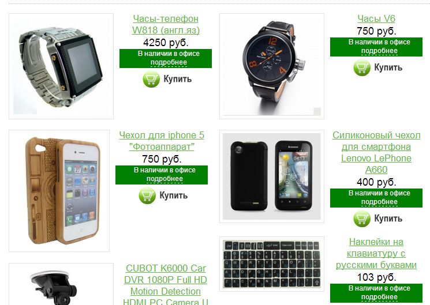Image resolution: width=430 pixels, height=305 pixels.
Task: Open the Часы-телефон W818 product link
Action: click(166, 24)
